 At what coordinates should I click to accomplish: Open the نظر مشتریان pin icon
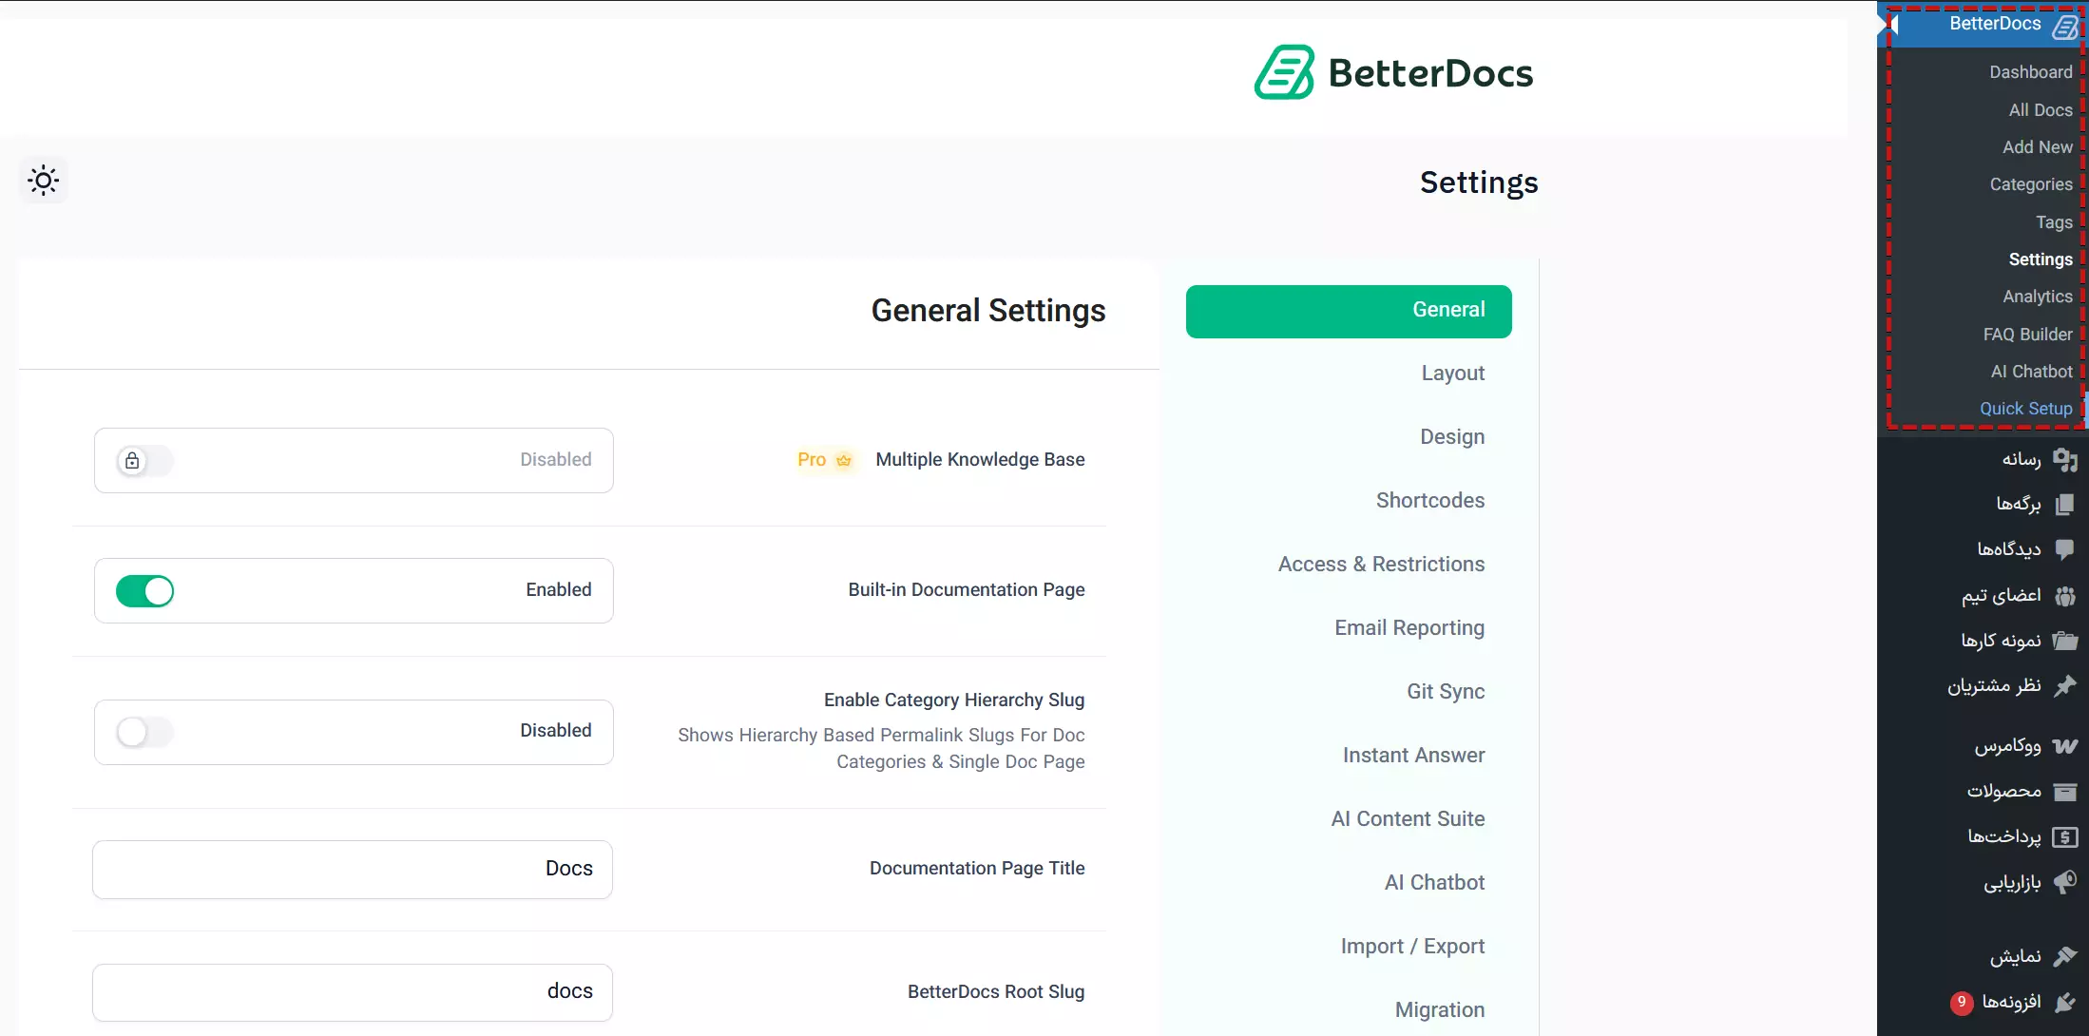pyautogui.click(x=2064, y=686)
